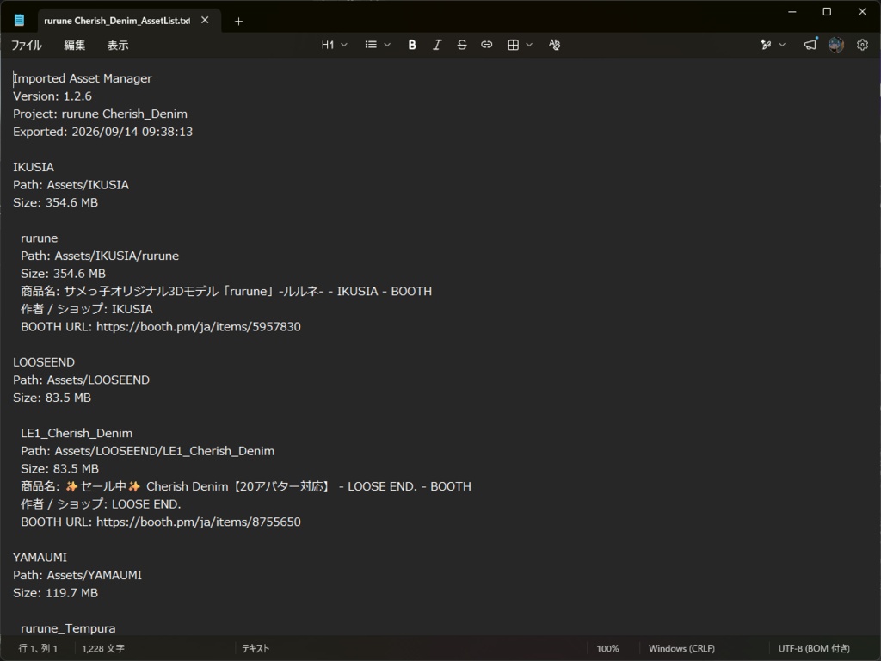Click the 'Imported Asset Manager' line

tap(82, 78)
